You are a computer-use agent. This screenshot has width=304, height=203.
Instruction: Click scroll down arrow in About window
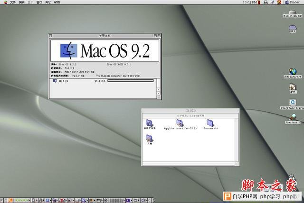(158, 93)
